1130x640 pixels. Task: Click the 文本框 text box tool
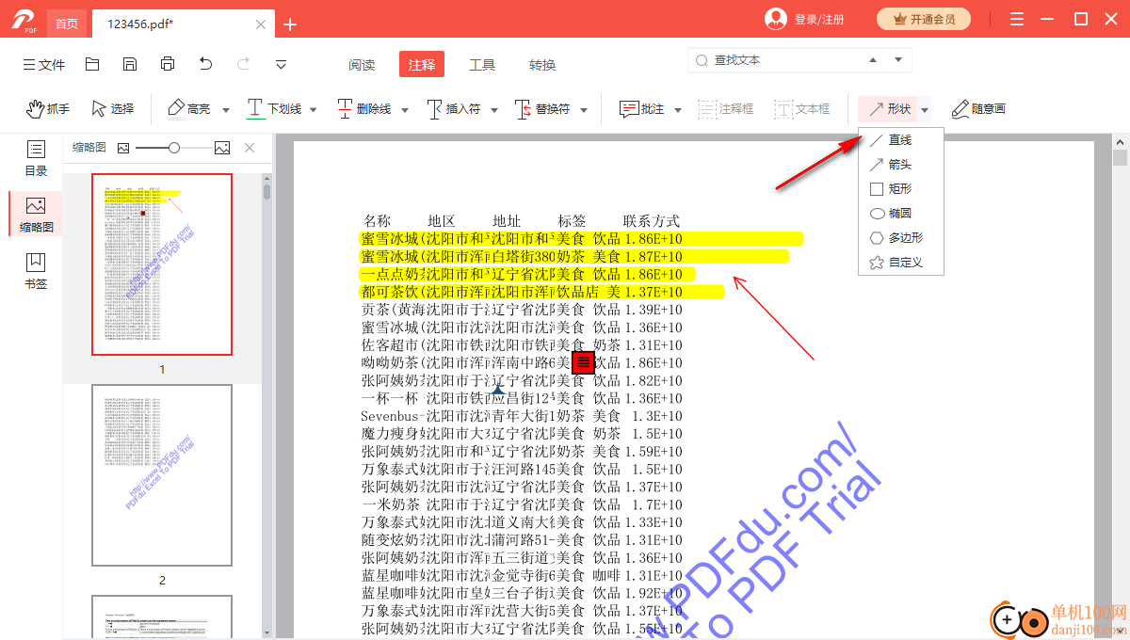(802, 109)
